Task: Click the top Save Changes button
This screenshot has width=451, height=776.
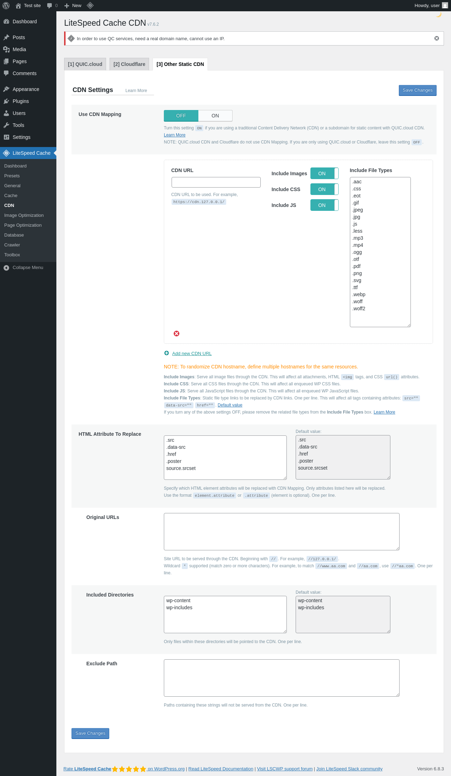Action: [x=418, y=90]
